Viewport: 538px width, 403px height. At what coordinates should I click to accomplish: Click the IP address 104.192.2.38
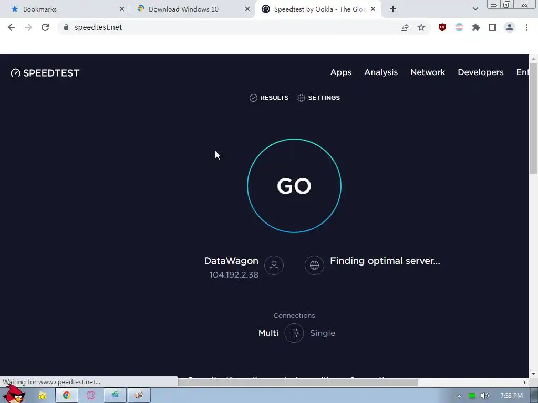click(234, 275)
